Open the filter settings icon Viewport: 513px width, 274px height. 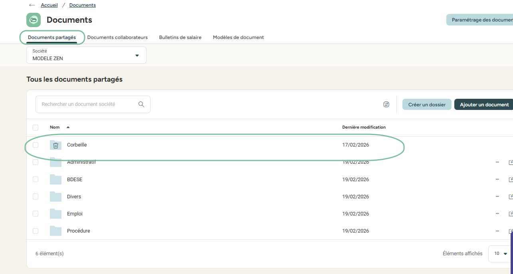click(x=386, y=104)
